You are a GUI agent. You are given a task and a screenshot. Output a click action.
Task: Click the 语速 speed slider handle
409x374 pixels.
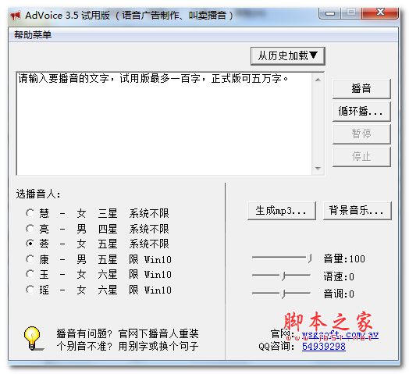[283, 276]
